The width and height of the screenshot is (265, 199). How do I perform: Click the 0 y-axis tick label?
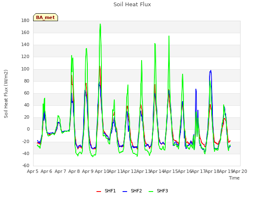[28, 129]
